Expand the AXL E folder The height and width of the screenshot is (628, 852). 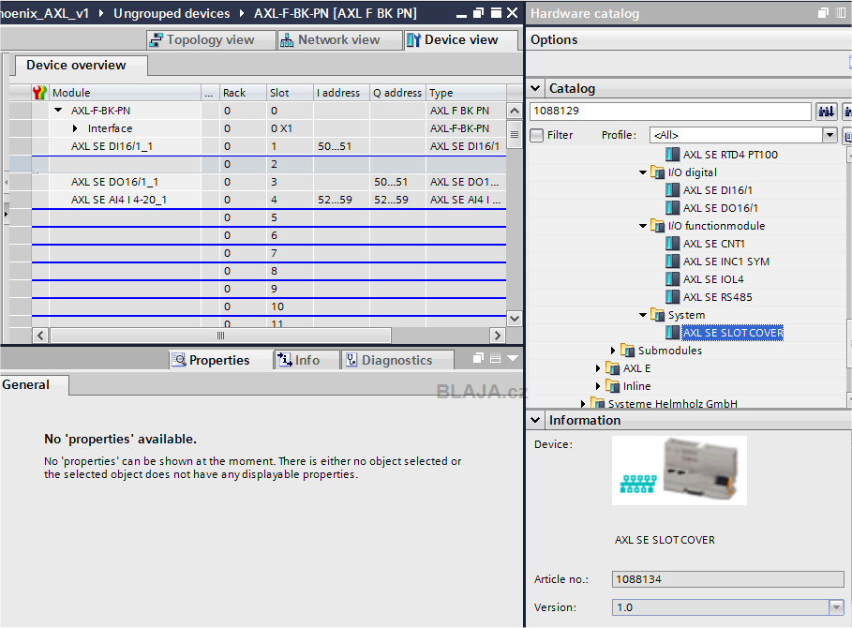(x=598, y=368)
